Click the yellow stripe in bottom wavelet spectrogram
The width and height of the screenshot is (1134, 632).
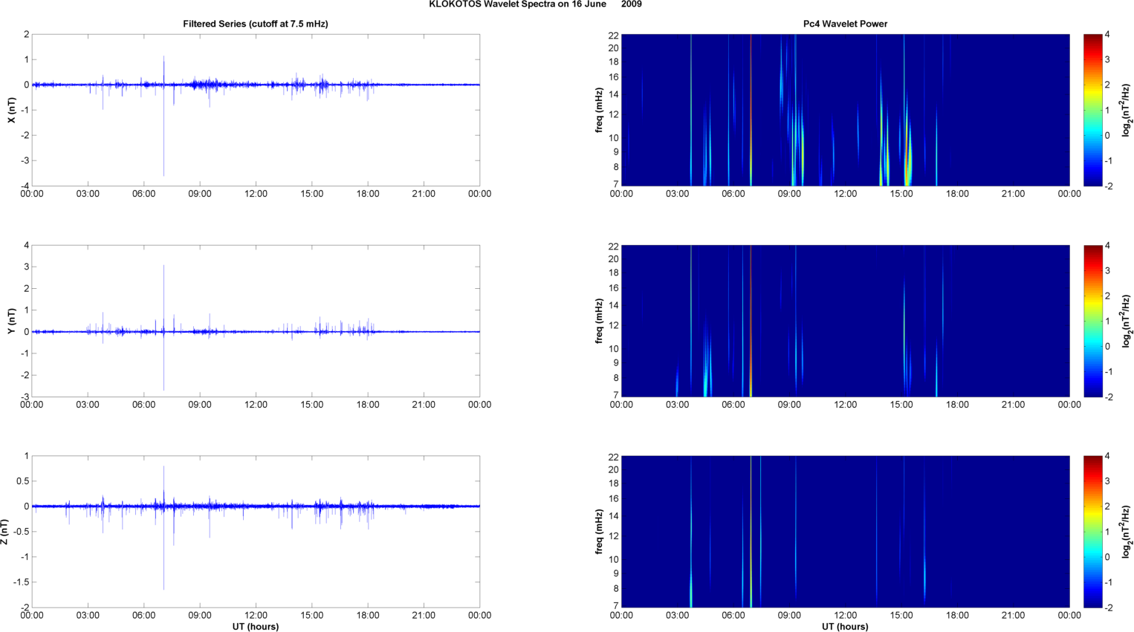coord(751,532)
